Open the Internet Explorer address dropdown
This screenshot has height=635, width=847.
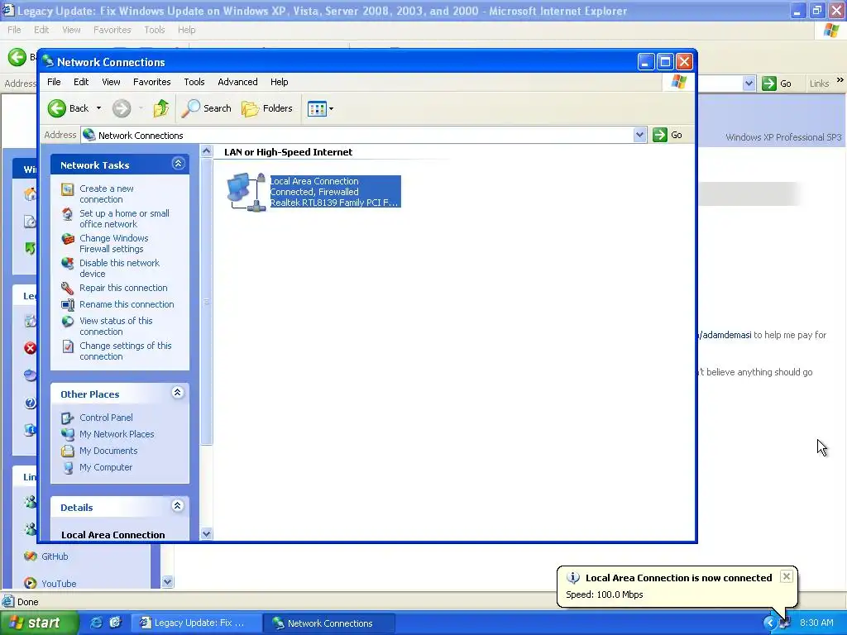[x=749, y=84]
